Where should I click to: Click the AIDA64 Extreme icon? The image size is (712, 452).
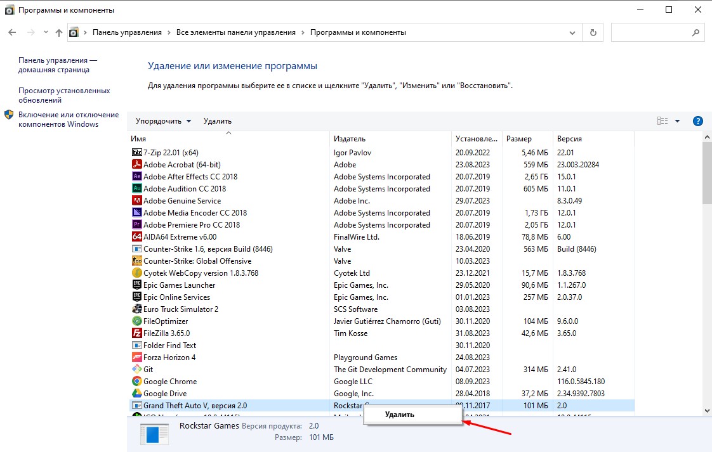(136, 236)
